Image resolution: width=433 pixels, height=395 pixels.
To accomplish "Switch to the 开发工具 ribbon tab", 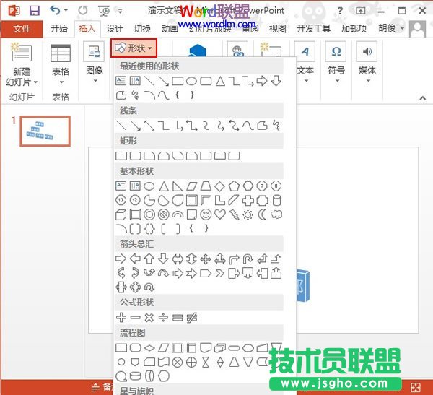I will (313, 28).
